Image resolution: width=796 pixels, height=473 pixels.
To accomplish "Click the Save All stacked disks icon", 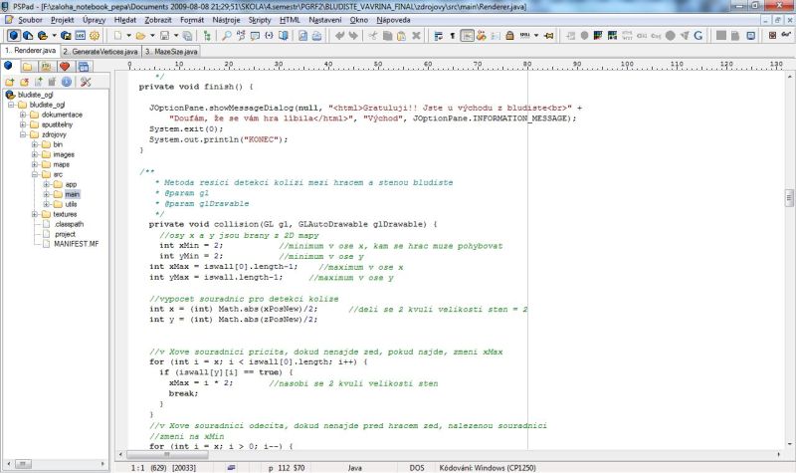I will (187, 36).
